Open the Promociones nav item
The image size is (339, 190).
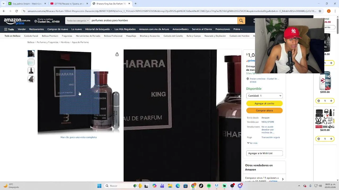pos(223,29)
